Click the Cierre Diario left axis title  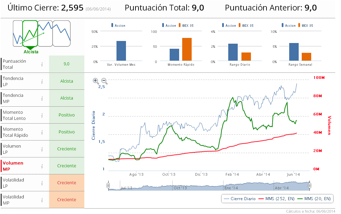tap(93, 125)
